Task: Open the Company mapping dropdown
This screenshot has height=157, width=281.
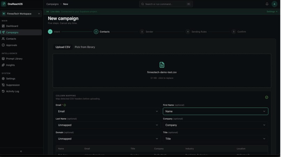Action: [215, 125]
